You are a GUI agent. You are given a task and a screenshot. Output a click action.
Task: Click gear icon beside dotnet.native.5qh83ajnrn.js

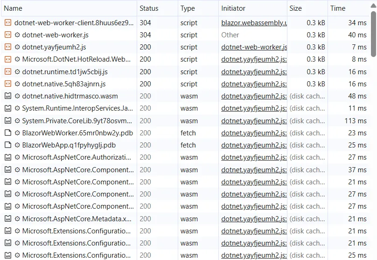pyautogui.click(x=17, y=84)
